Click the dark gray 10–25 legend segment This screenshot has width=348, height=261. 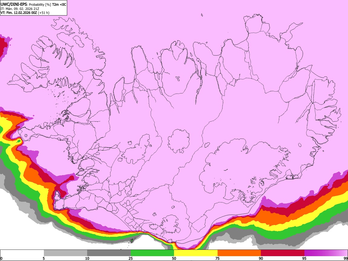(x=109, y=253)
